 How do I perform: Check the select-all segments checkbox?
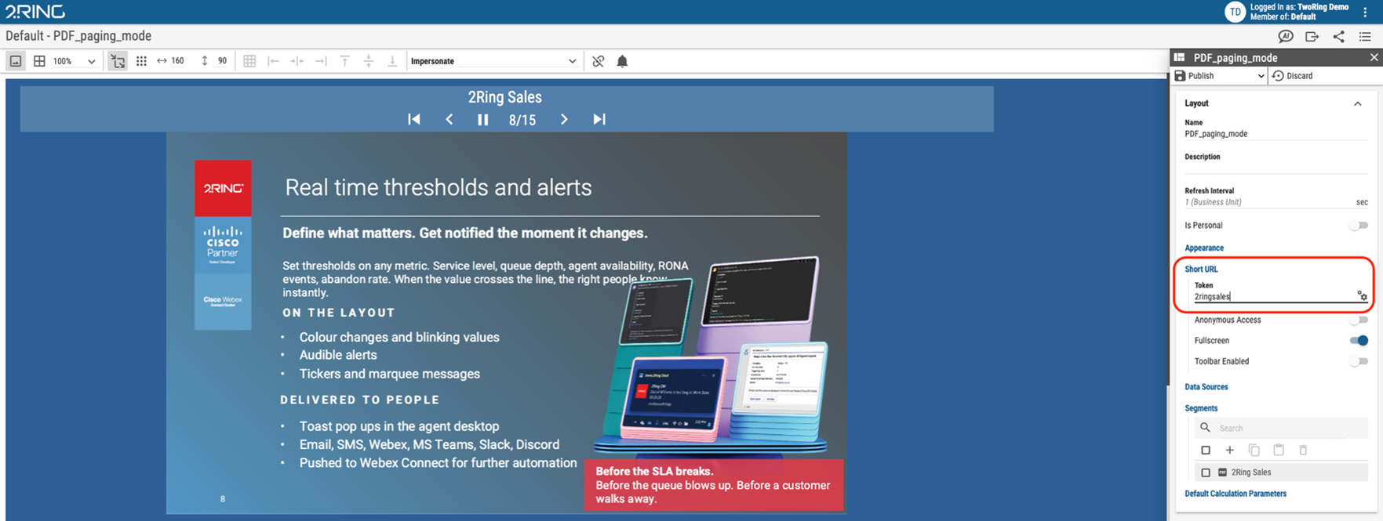click(1206, 450)
